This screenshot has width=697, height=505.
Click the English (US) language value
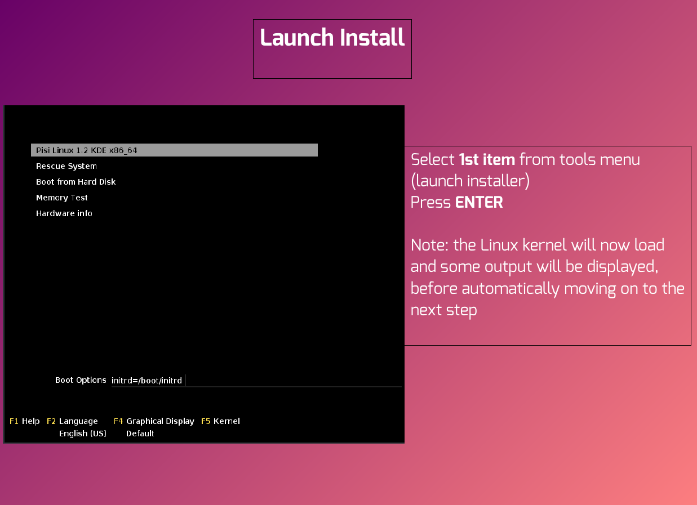pos(83,434)
